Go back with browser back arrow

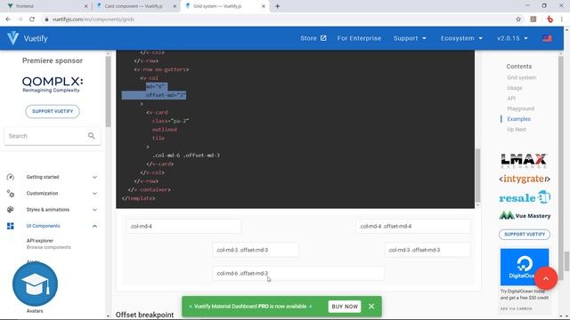8,20
